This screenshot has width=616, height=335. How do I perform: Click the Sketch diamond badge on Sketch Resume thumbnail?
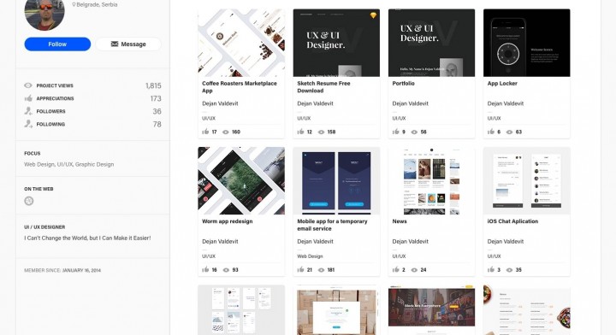[x=373, y=15]
